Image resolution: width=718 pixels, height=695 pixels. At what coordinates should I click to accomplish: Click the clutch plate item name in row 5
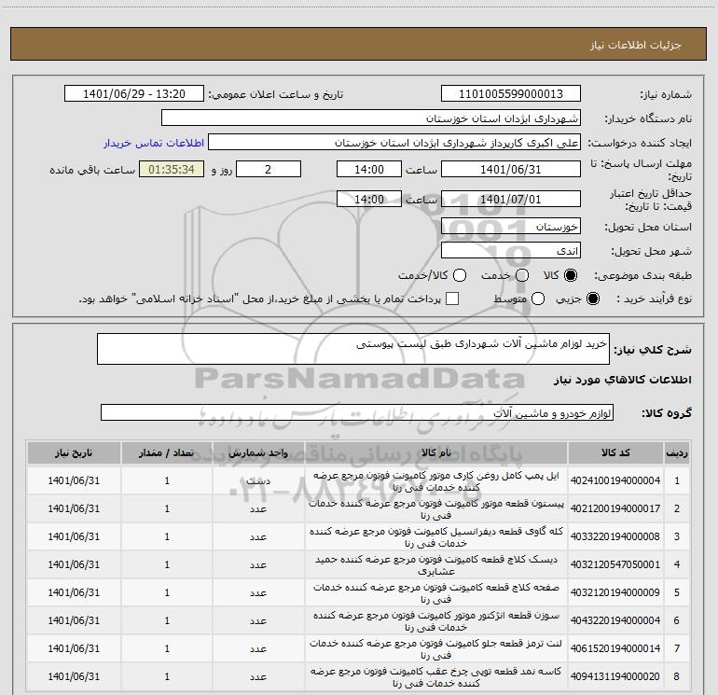tap(436, 592)
